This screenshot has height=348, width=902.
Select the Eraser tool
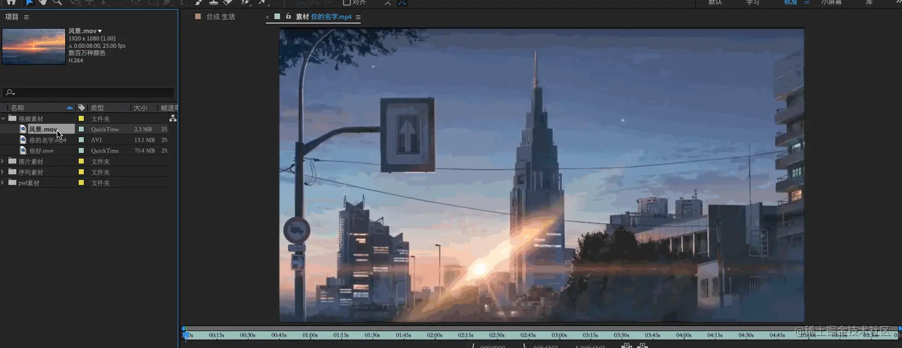pos(228,2)
